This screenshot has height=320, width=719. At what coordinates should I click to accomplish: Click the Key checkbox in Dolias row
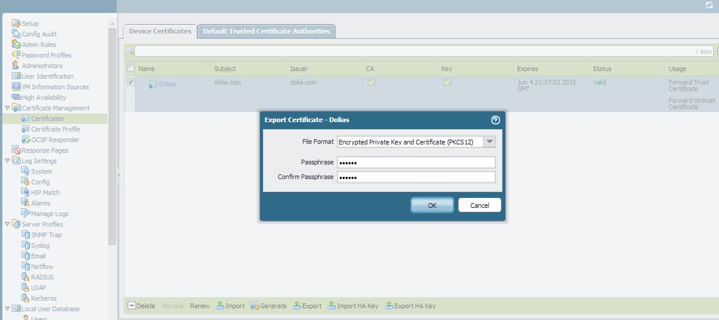click(447, 83)
